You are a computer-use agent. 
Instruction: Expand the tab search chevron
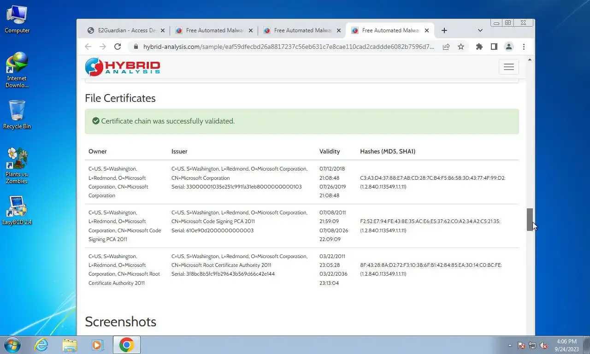(480, 30)
